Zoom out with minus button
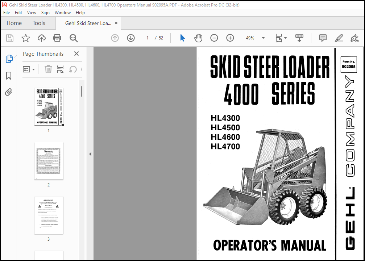 [x=214, y=38]
